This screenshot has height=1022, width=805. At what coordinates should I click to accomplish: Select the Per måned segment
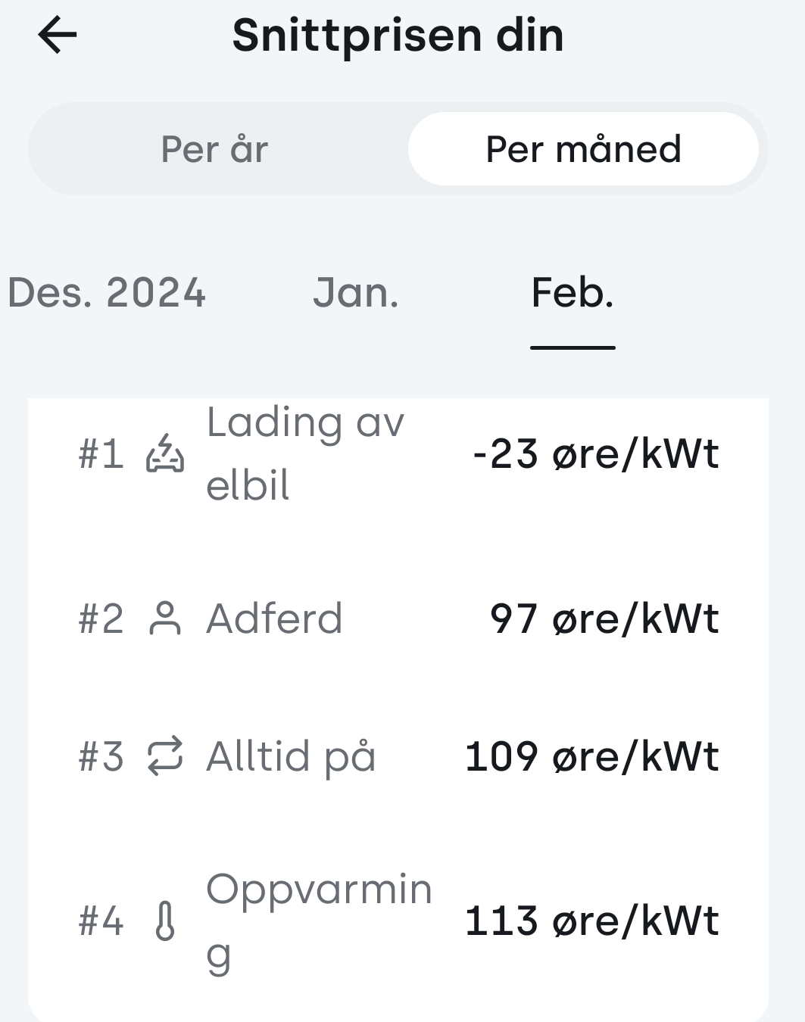pos(583,149)
